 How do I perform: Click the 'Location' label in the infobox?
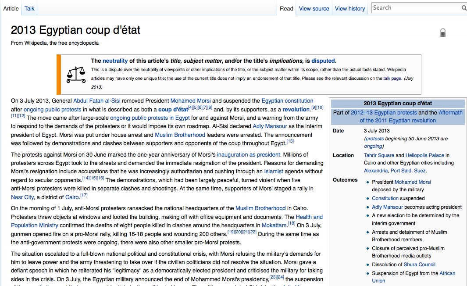coord(343,155)
